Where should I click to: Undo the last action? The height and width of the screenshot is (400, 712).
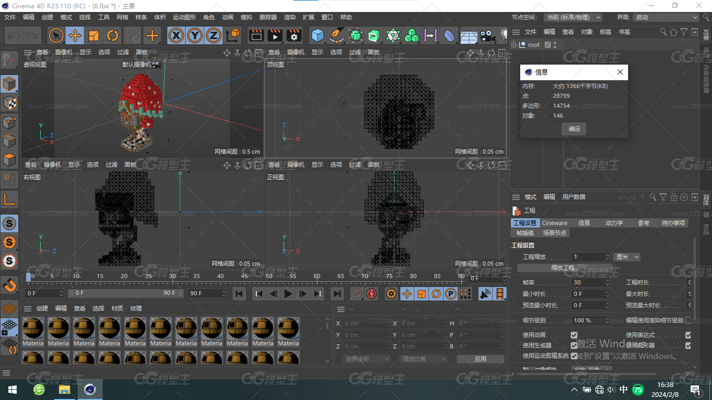point(14,35)
